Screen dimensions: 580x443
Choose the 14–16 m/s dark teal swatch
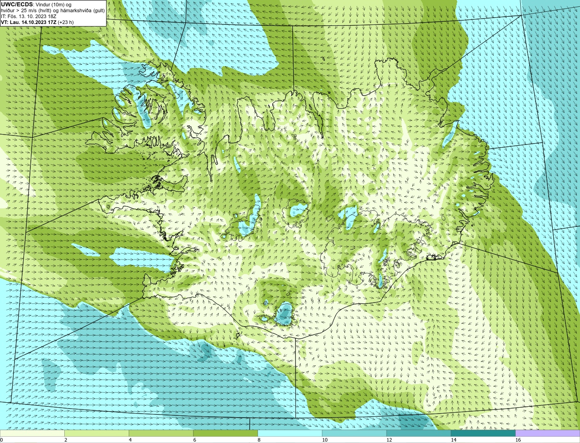point(483,433)
